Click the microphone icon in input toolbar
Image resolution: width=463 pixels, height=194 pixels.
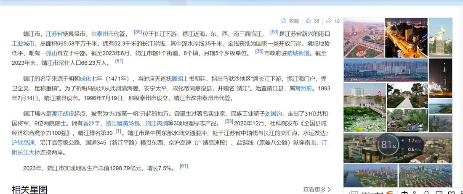click(x=427, y=192)
